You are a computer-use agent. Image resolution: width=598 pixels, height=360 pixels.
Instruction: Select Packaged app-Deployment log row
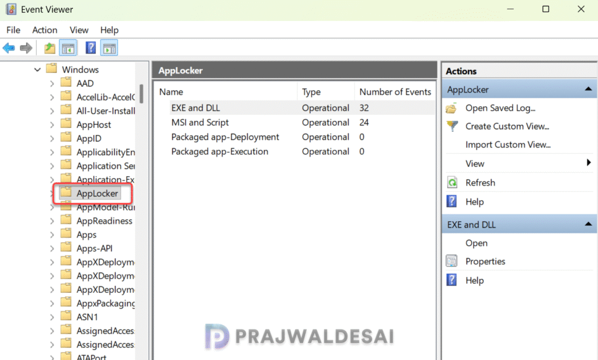(301, 137)
